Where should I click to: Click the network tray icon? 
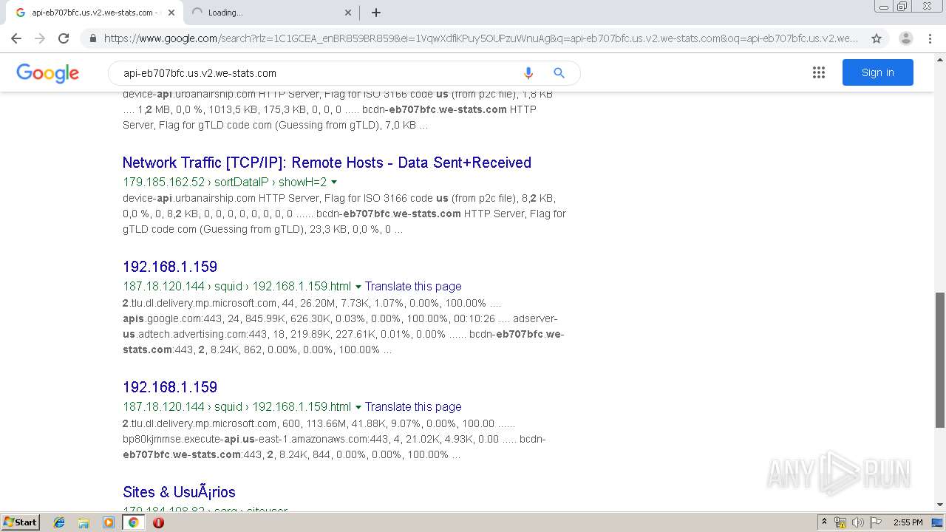pos(840,522)
